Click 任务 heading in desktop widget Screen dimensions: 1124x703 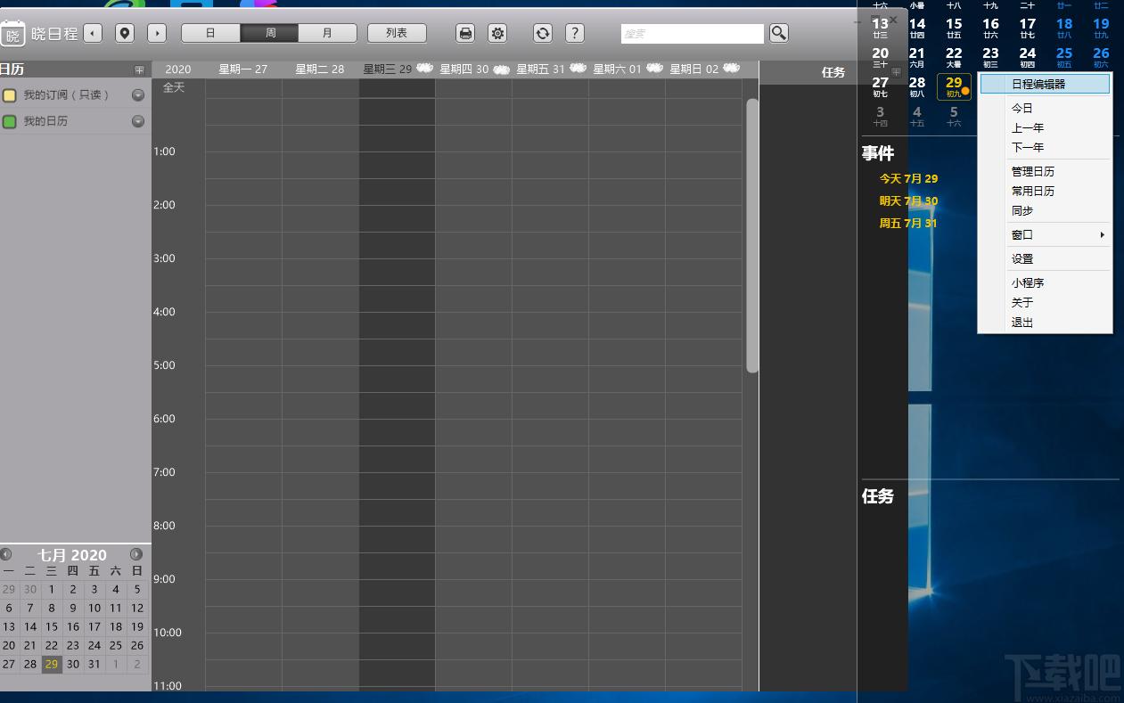click(x=878, y=496)
